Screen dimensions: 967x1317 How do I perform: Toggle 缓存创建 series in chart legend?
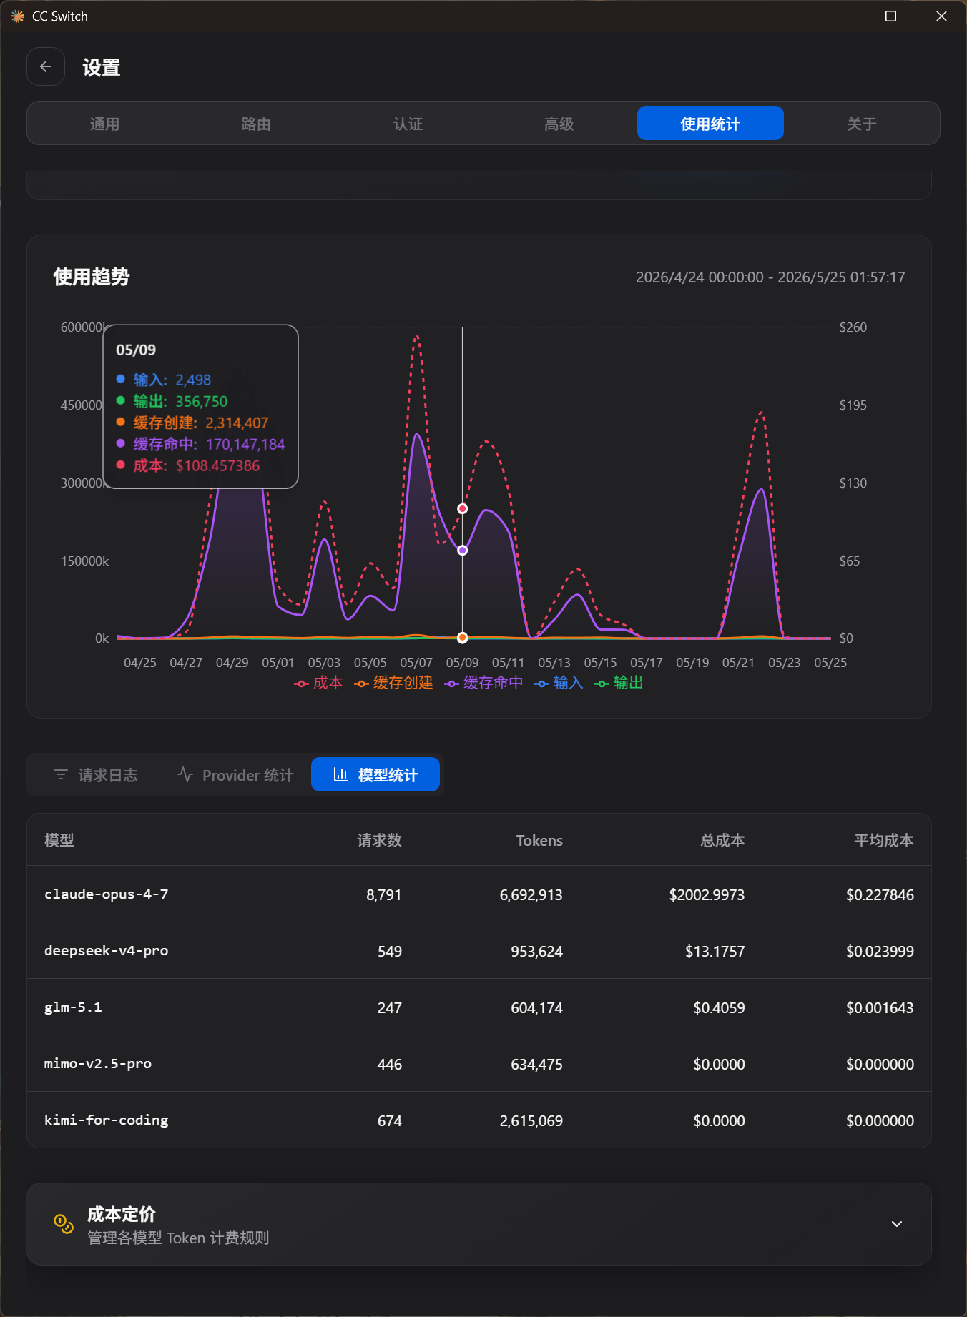tap(394, 683)
